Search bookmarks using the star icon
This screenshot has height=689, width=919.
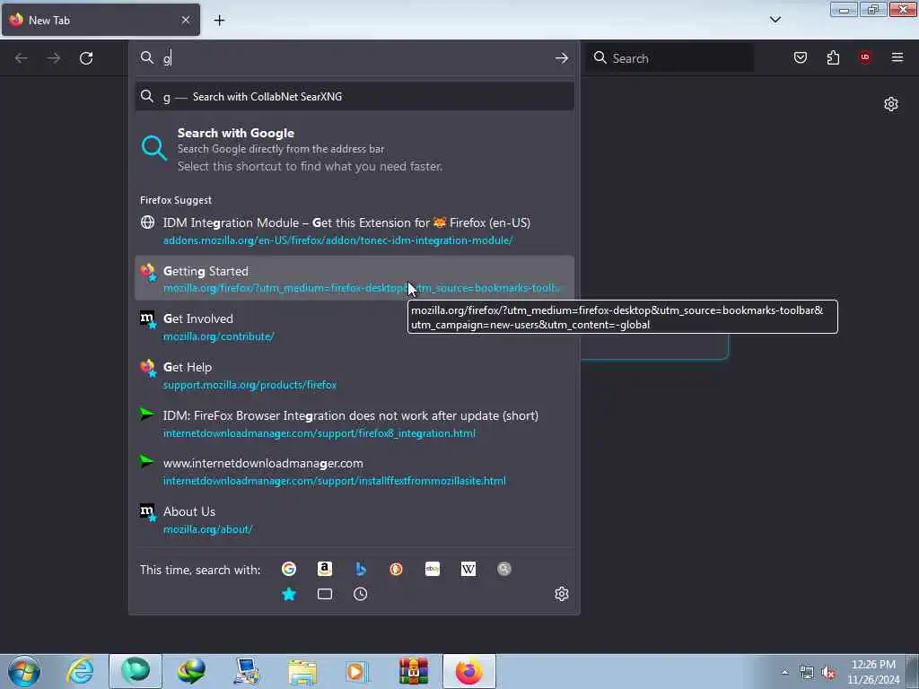[x=289, y=594]
